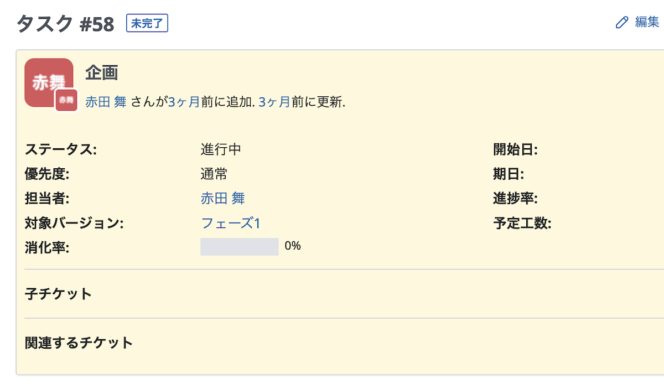
Task: Click the 通常 priority value
Action: click(214, 174)
